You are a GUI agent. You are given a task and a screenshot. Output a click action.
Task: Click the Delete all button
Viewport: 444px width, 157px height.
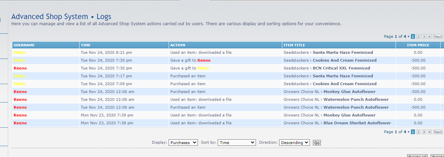point(417,156)
